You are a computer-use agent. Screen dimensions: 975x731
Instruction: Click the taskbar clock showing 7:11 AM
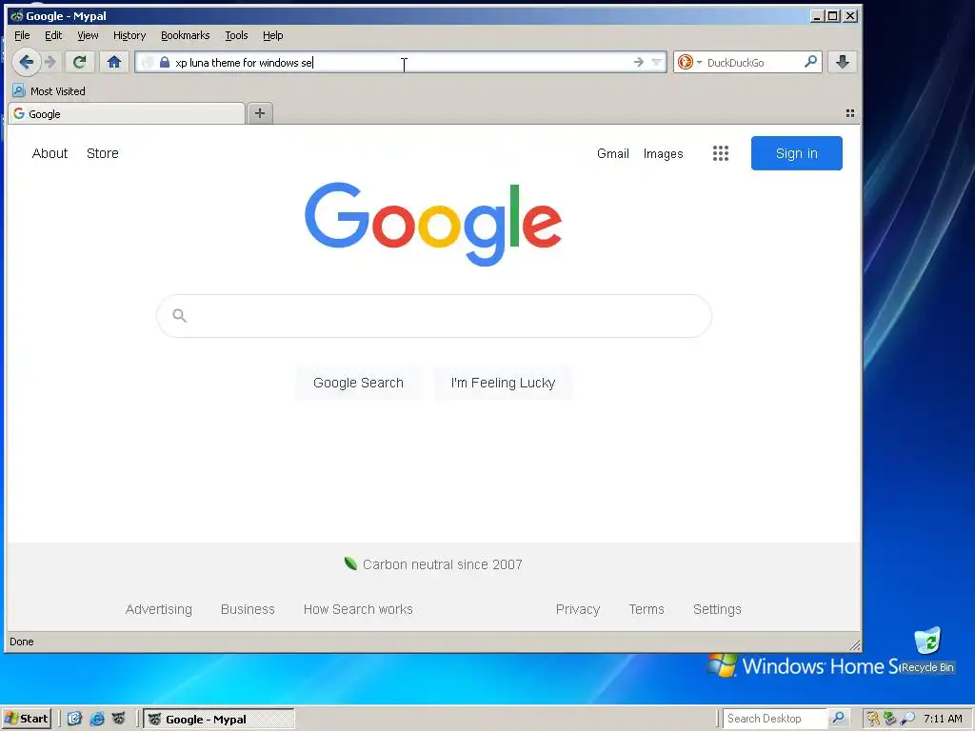943,719
